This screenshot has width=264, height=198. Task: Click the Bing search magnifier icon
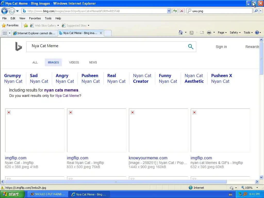tap(191, 46)
